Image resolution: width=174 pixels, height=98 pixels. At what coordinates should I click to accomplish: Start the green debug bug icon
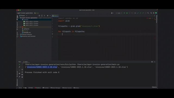(127, 13)
